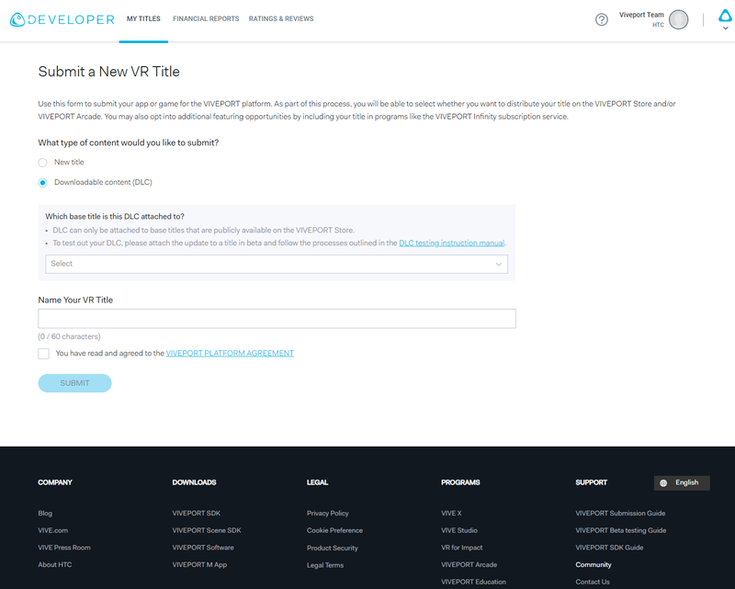Open the English language selector
This screenshot has width=735, height=589.
click(682, 483)
